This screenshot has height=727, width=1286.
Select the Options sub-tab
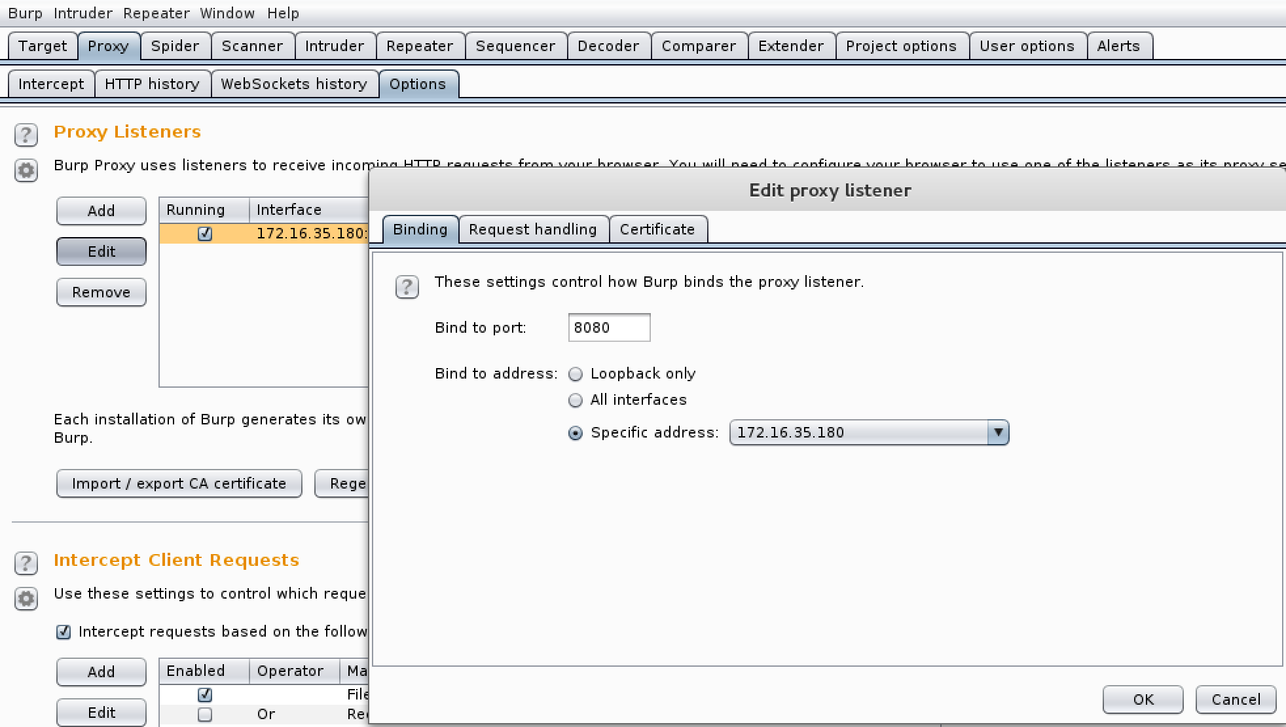click(418, 84)
